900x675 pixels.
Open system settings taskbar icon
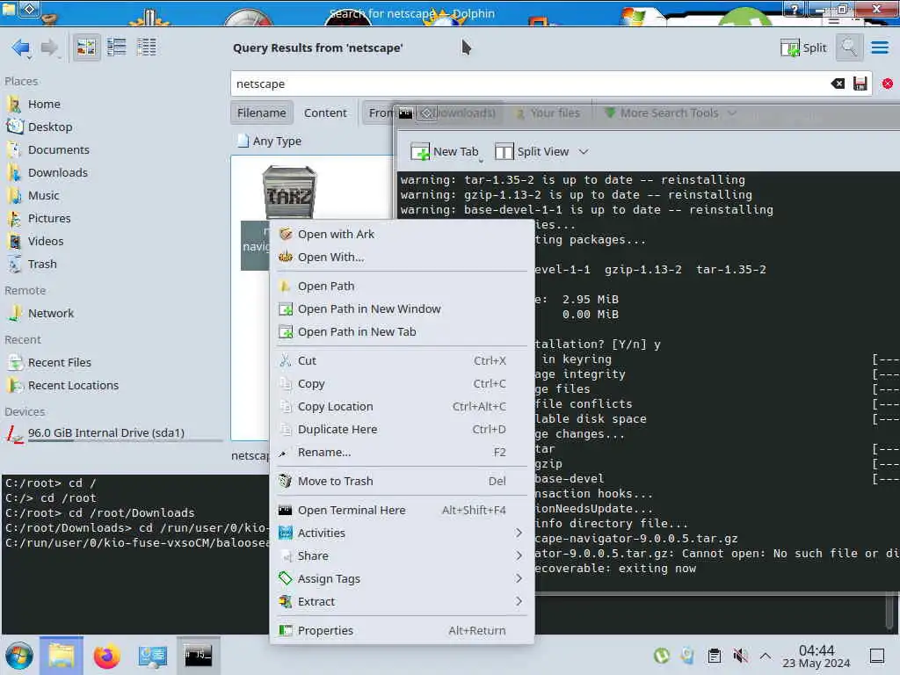point(152,656)
